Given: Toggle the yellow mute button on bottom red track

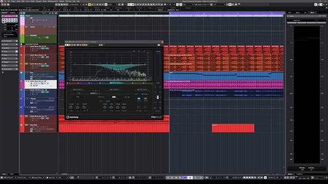Looking at the screenshot, I should 26,125.
